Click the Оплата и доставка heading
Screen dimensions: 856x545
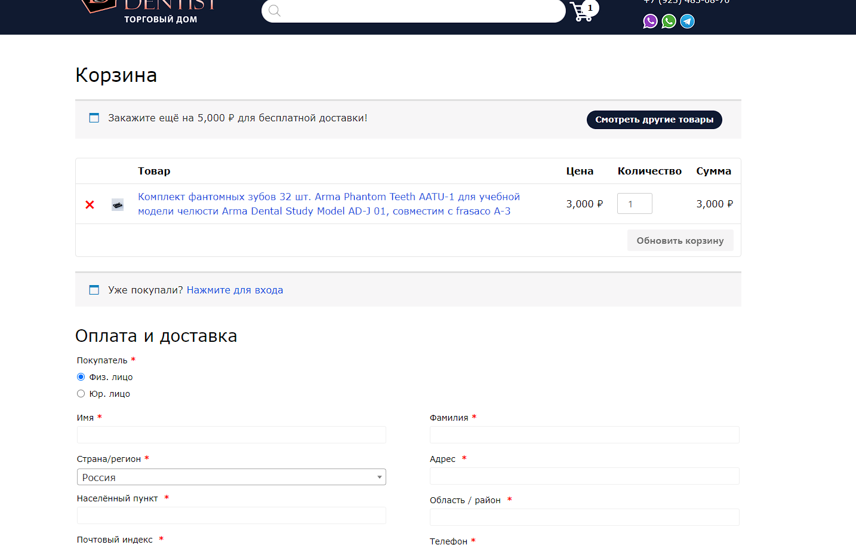click(156, 336)
